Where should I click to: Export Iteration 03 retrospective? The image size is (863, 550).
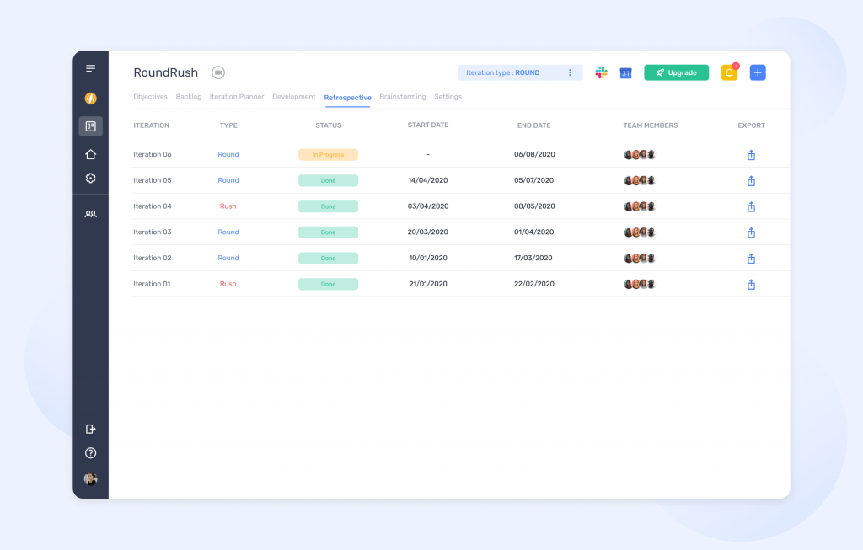(751, 232)
